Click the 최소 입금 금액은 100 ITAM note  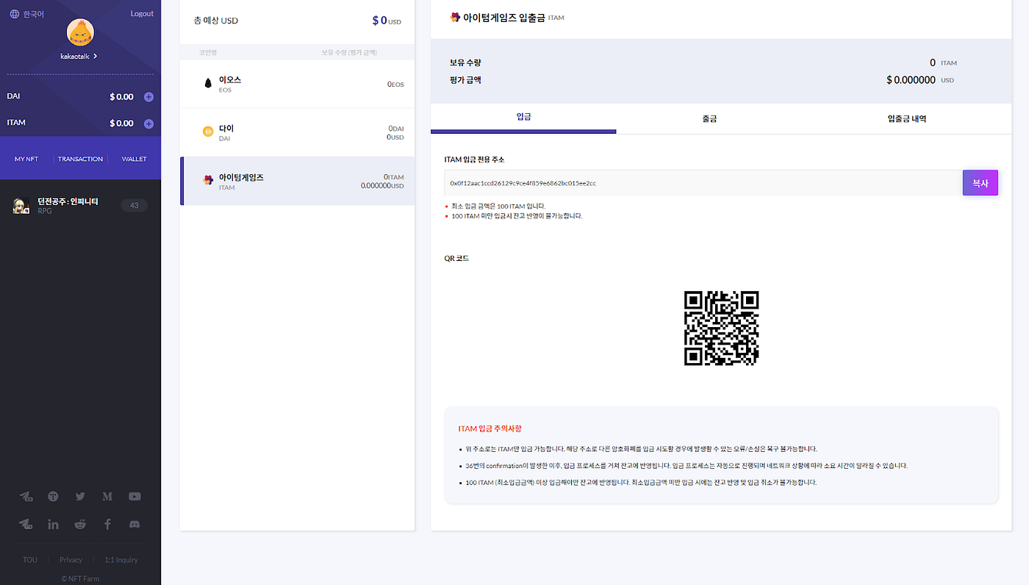coord(498,207)
